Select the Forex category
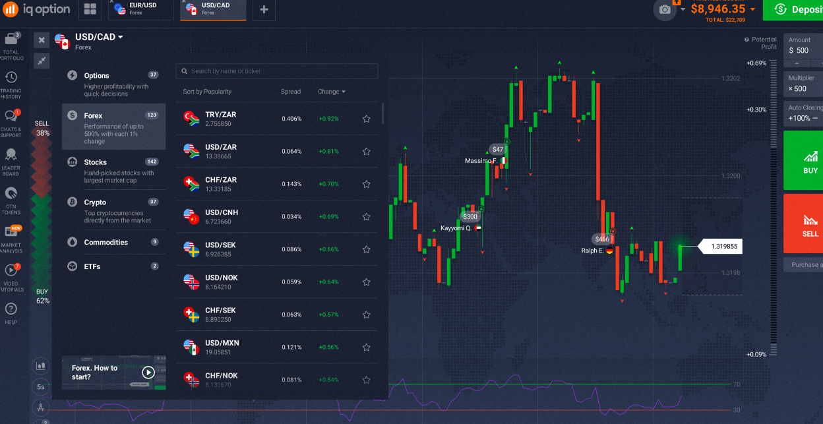 [x=113, y=127]
